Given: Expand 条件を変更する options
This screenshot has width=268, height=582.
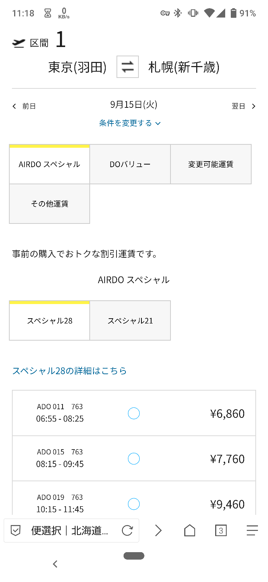Looking at the screenshot, I should point(130,123).
